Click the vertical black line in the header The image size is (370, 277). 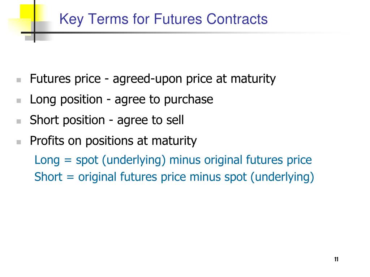(x=35, y=21)
